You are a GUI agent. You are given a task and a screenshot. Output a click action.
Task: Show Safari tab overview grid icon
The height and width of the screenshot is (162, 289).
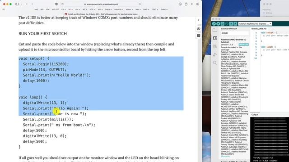(x=198, y=4)
